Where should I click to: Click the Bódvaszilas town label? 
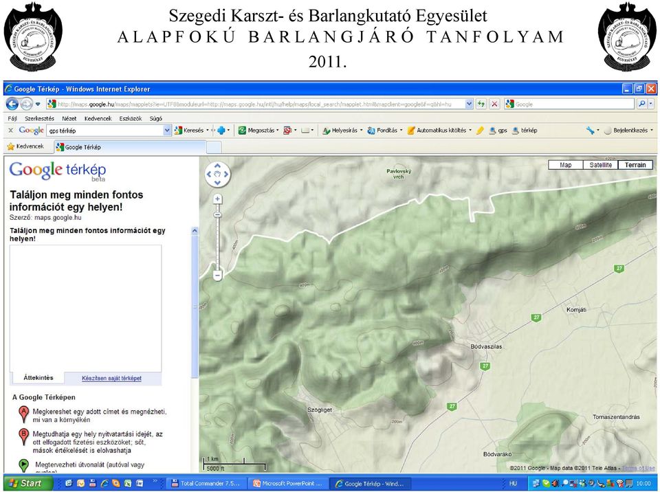[486, 346]
